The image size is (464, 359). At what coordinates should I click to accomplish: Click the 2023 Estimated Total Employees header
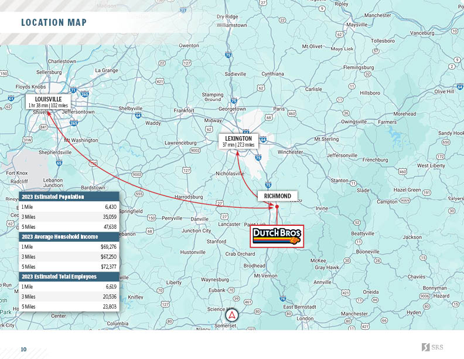pos(69,276)
